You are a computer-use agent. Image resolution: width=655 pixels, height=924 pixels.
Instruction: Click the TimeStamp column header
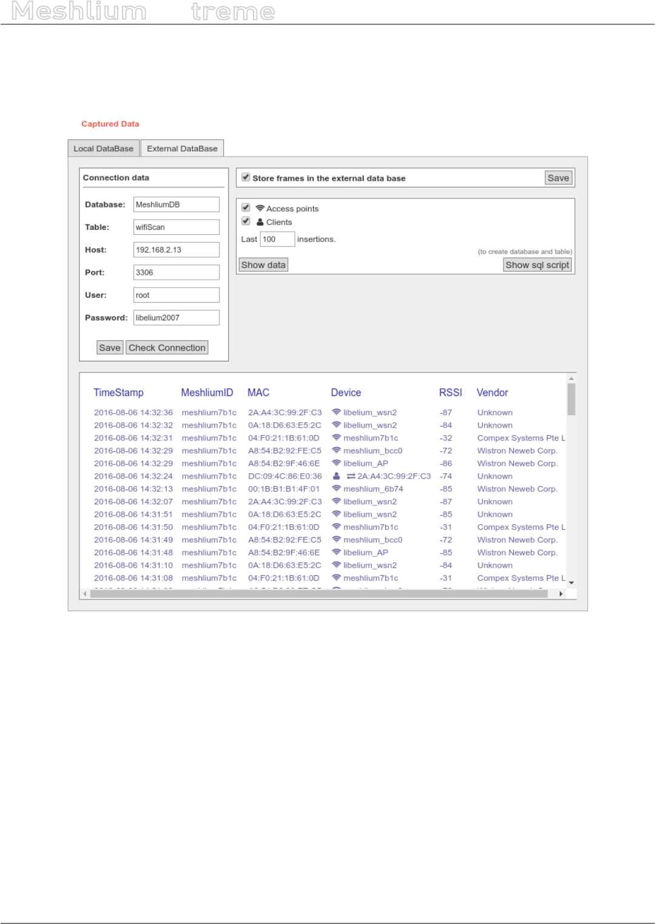click(x=118, y=393)
